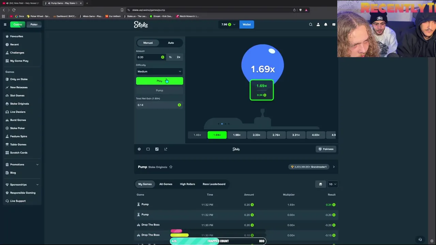Toggle theatre mode rectangle icon

[148, 149]
